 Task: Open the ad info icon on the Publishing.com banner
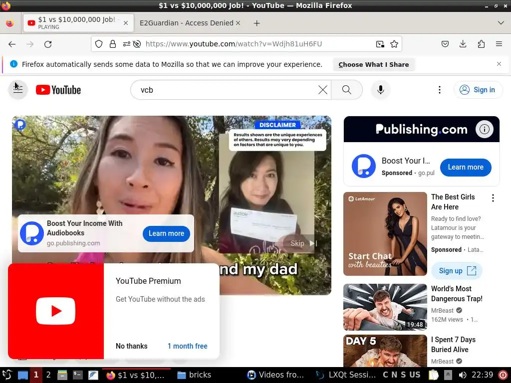pyautogui.click(x=484, y=129)
